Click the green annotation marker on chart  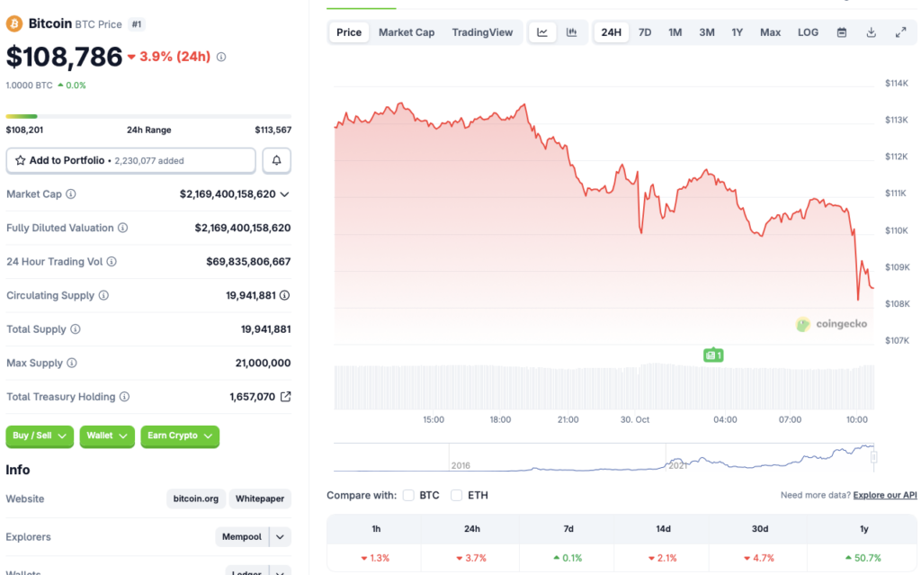713,355
